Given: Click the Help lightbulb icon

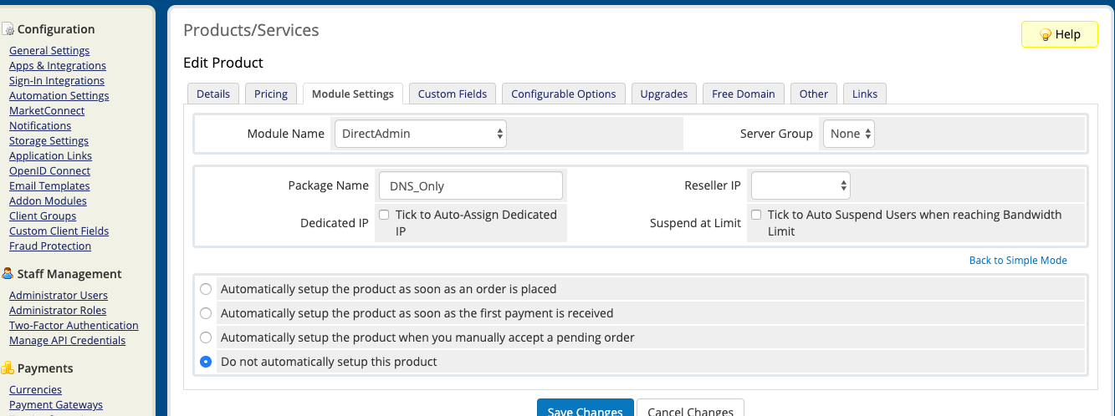Looking at the screenshot, I should (x=1045, y=34).
